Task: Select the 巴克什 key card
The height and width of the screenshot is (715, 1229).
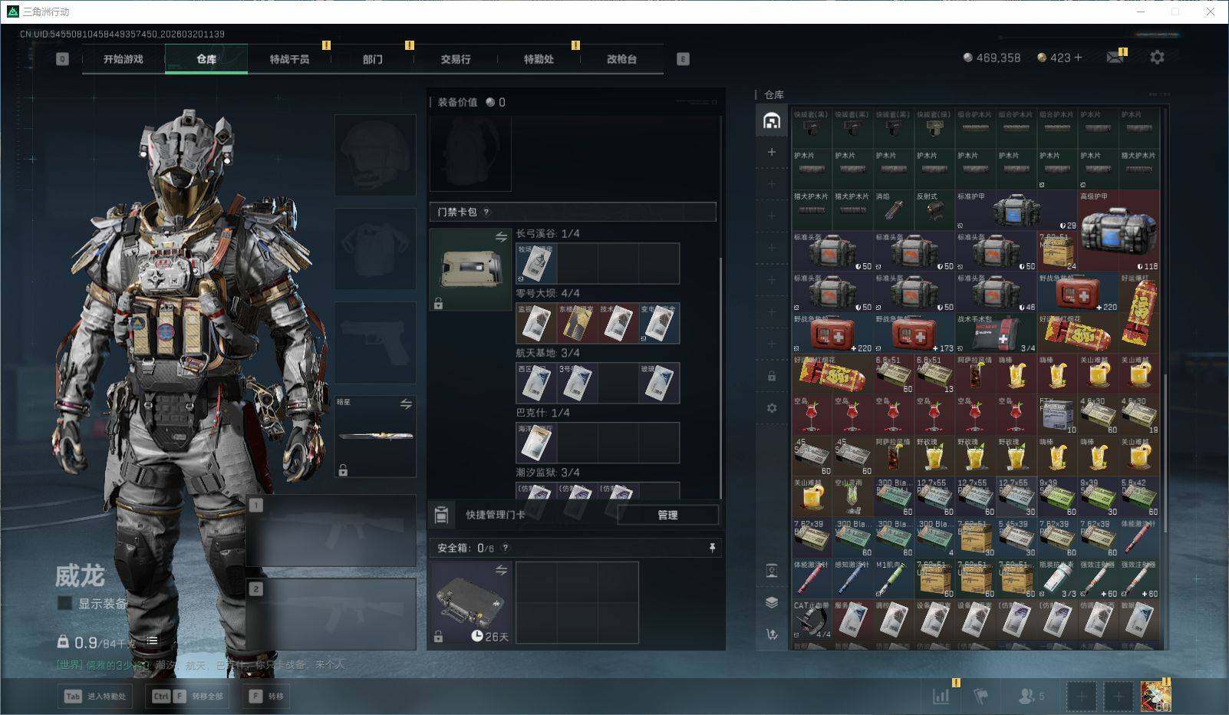Action: coord(536,443)
